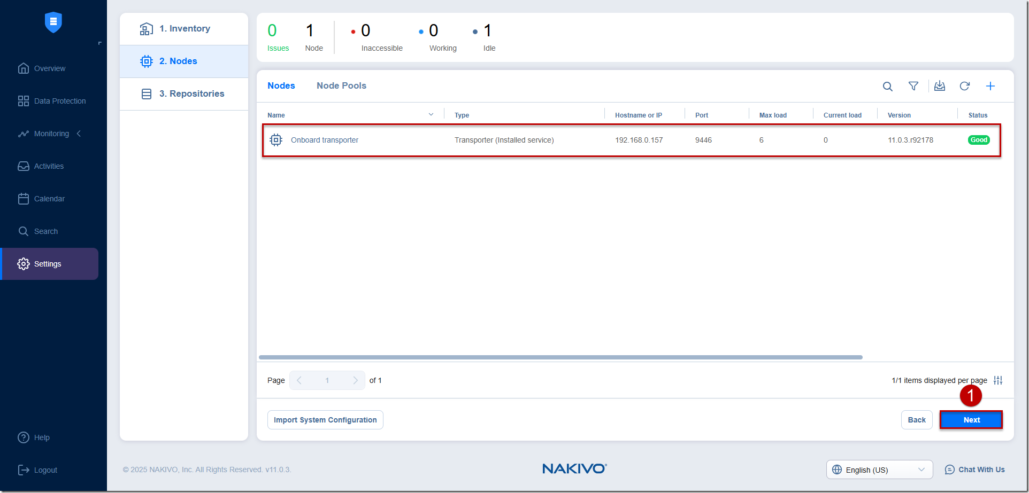
Task: Click the Next button
Action: [971, 420]
